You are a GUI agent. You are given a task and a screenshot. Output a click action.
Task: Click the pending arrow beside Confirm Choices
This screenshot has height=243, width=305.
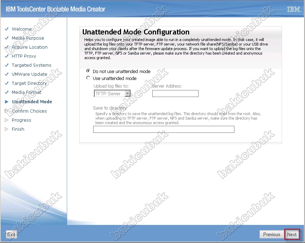7,111
